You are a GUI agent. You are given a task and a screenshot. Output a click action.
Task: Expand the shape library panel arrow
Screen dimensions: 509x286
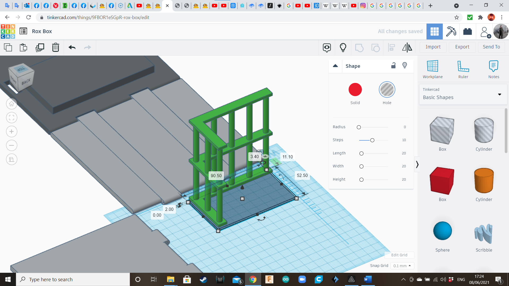click(417, 164)
